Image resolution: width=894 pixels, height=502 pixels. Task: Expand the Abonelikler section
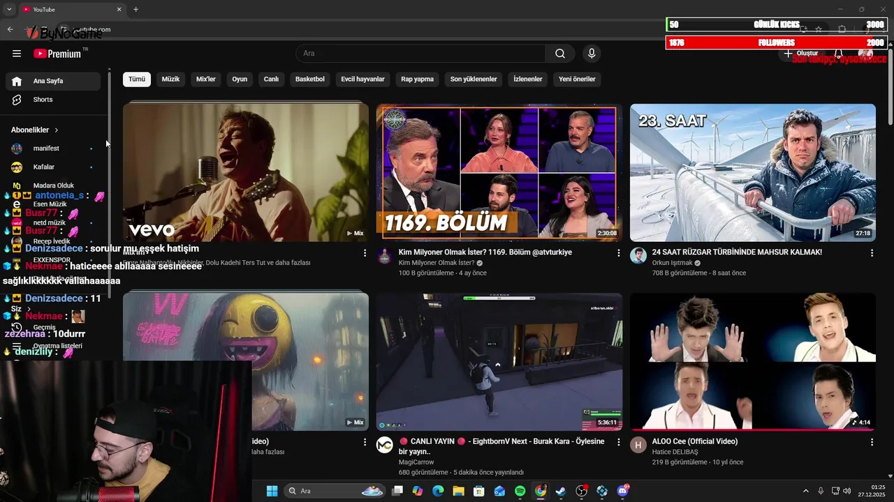point(35,130)
